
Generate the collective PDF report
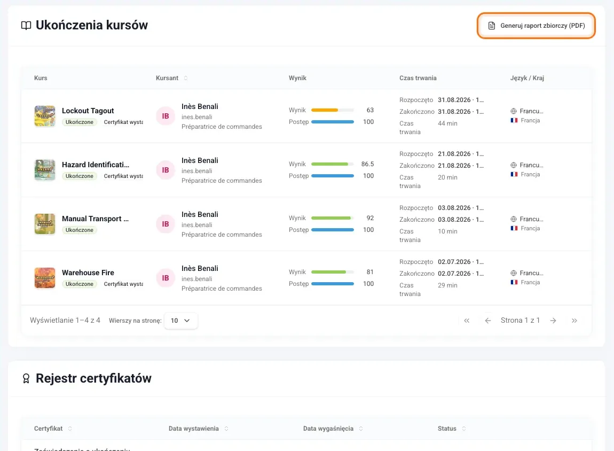[536, 26]
